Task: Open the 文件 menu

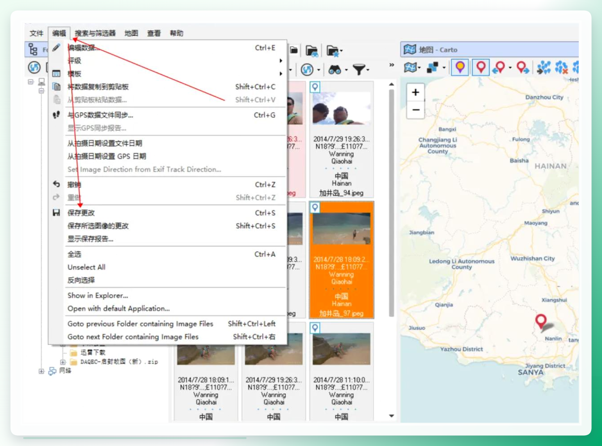Action: [36, 33]
